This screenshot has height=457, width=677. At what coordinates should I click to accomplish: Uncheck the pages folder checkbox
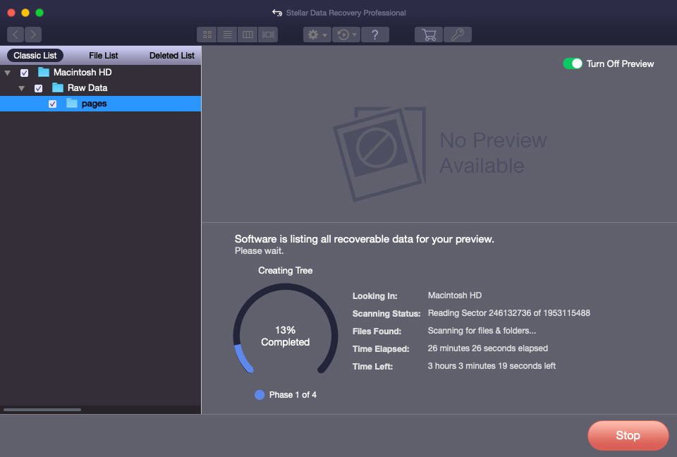[x=52, y=103]
